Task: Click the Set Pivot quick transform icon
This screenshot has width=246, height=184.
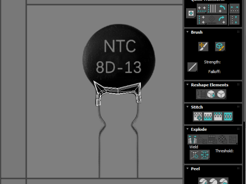Action: [191, 13]
